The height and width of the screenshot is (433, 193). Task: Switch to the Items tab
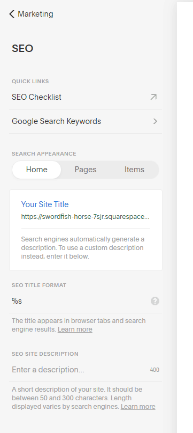134,170
